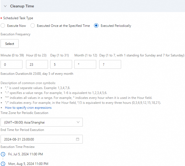Image resolution: width=185 pixels, height=166 pixels.
Task: Select the Execute Now radio button
Action: point(3,26)
